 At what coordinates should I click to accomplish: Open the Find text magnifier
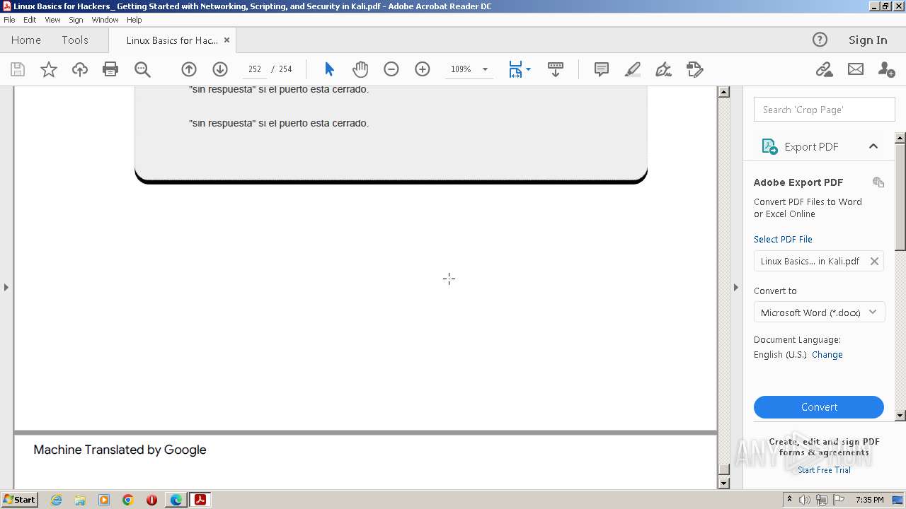[x=142, y=69]
